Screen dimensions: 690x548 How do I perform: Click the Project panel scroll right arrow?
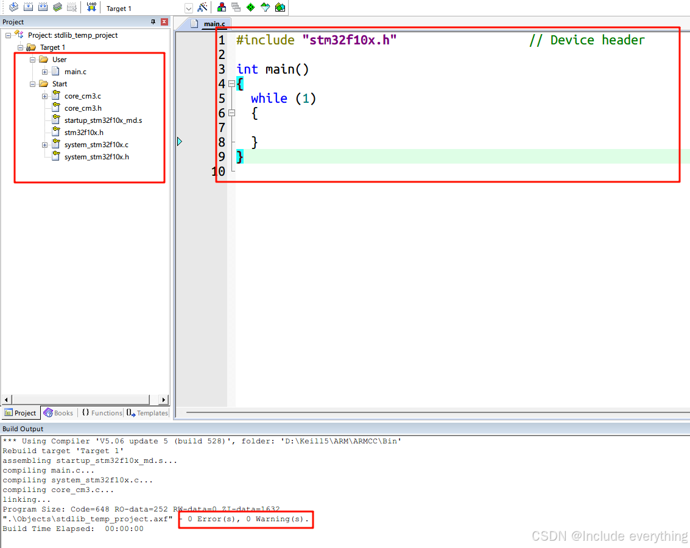click(x=164, y=400)
